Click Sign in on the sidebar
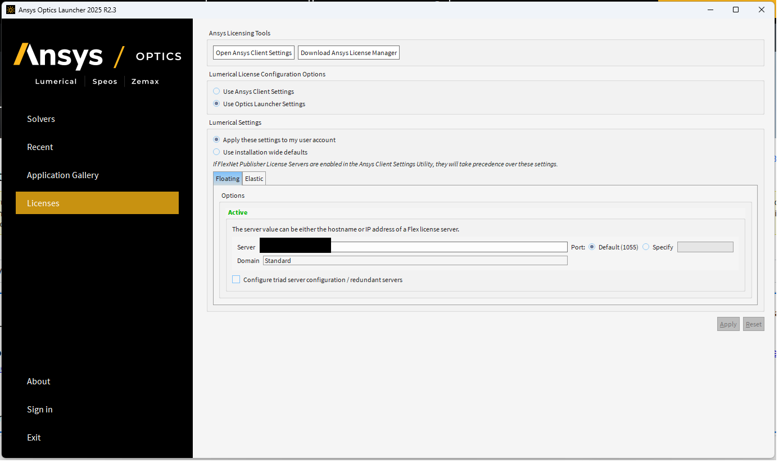This screenshot has width=779, height=472. point(40,410)
